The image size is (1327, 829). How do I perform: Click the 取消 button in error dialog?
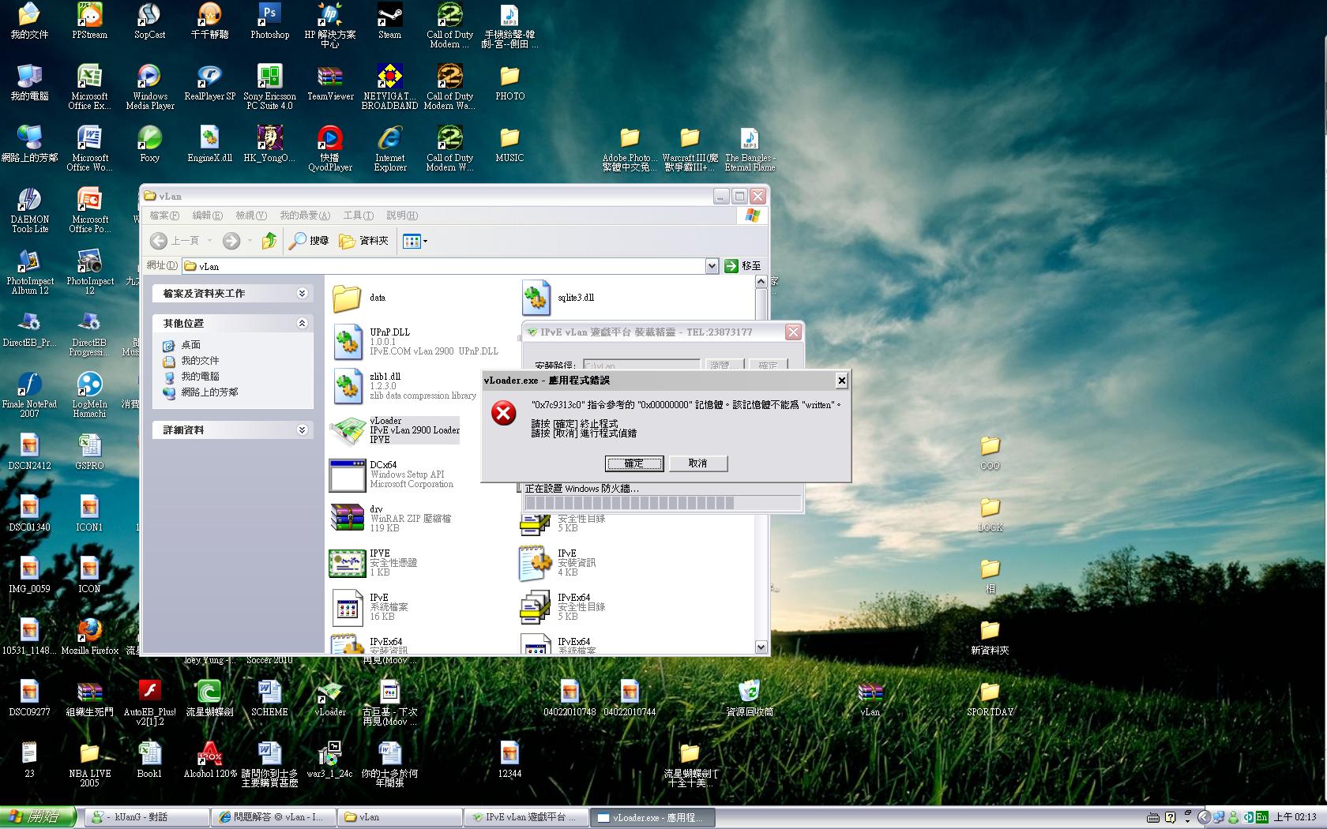(x=697, y=463)
